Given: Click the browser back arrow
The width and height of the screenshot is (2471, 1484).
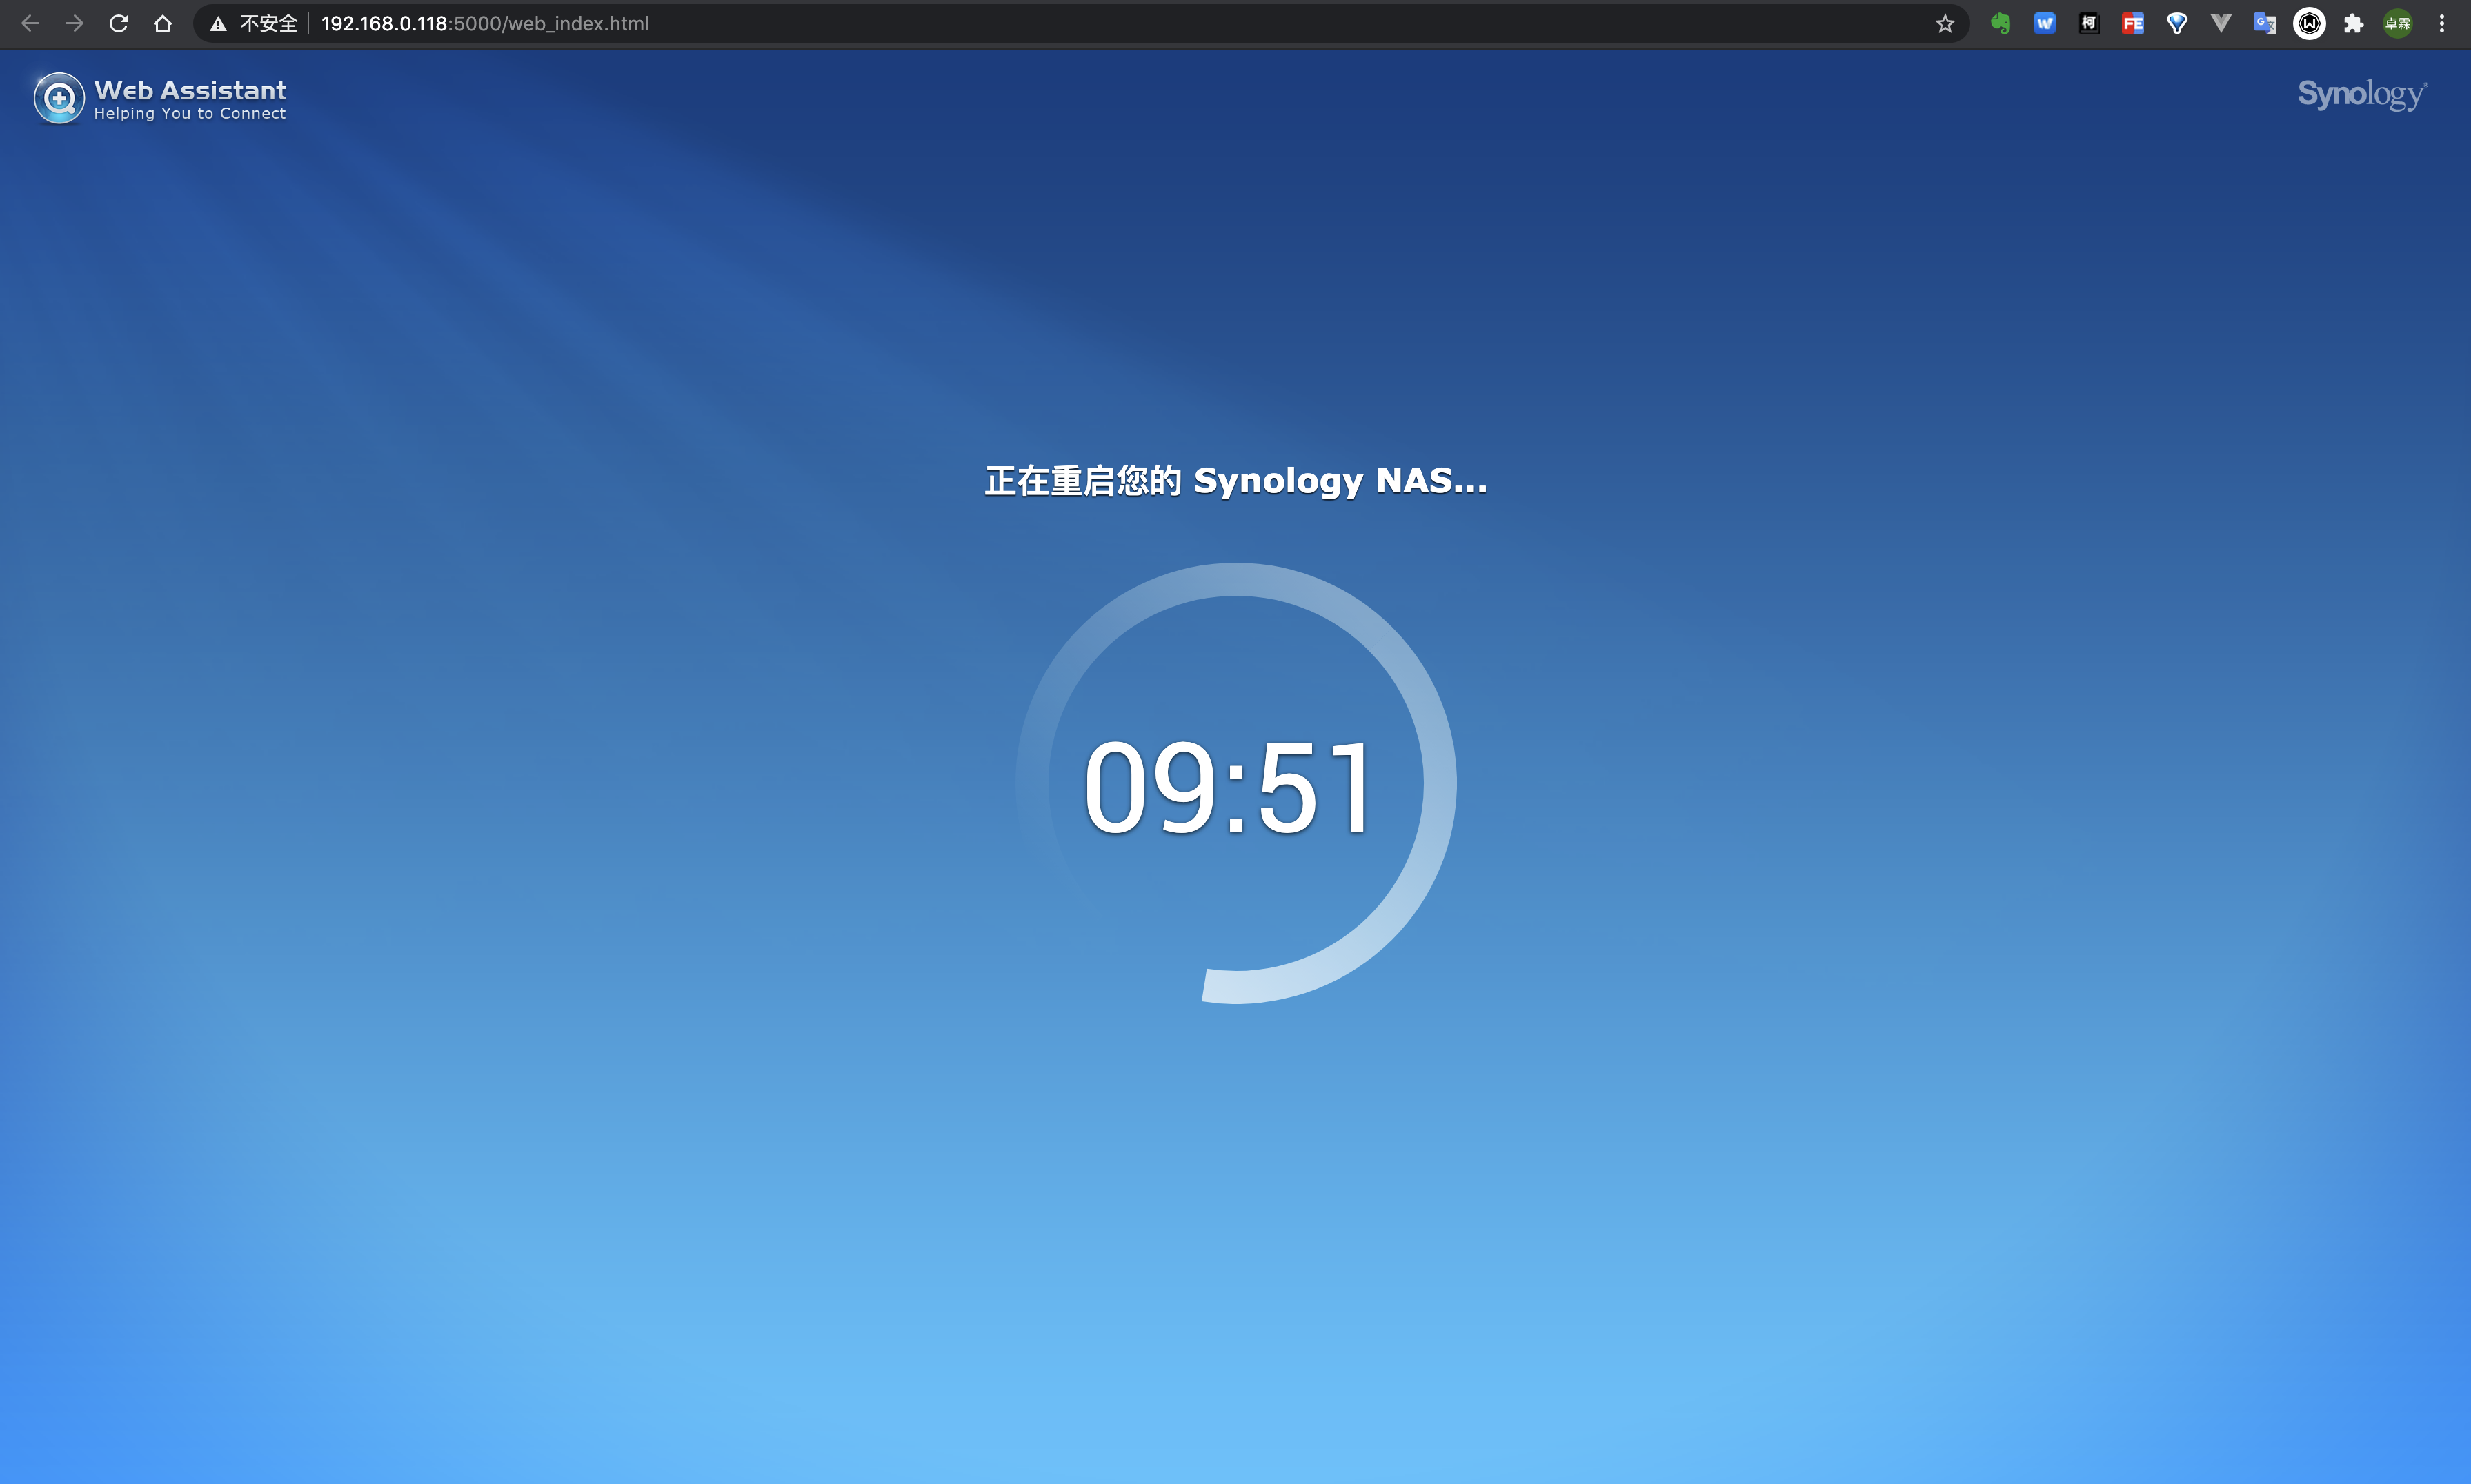Looking at the screenshot, I should 30,23.
